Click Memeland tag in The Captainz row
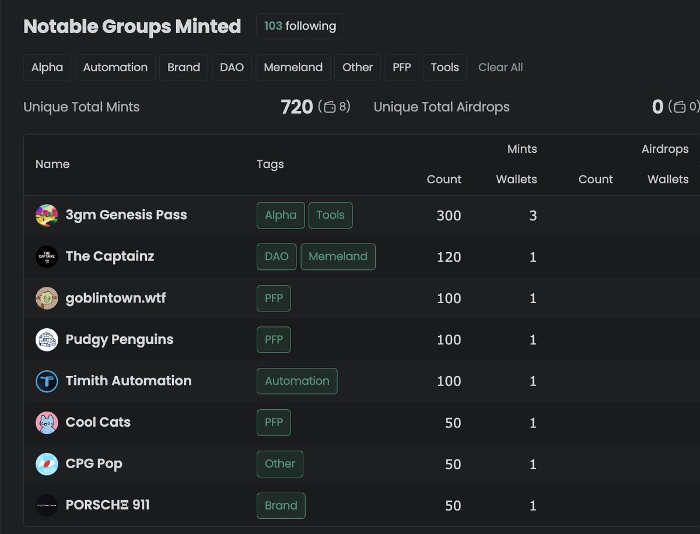The width and height of the screenshot is (700, 534). click(338, 257)
